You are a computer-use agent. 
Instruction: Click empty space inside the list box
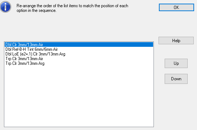(79, 96)
